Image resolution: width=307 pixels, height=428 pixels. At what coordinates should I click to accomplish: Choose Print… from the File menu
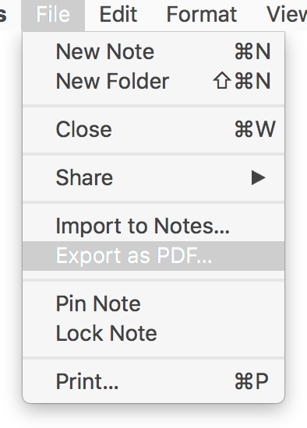(153, 381)
